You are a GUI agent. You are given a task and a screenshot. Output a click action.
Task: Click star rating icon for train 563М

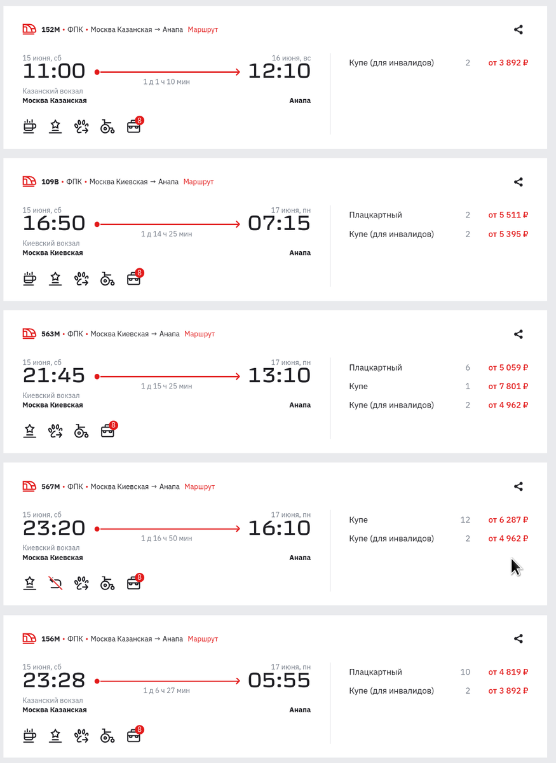(29, 431)
